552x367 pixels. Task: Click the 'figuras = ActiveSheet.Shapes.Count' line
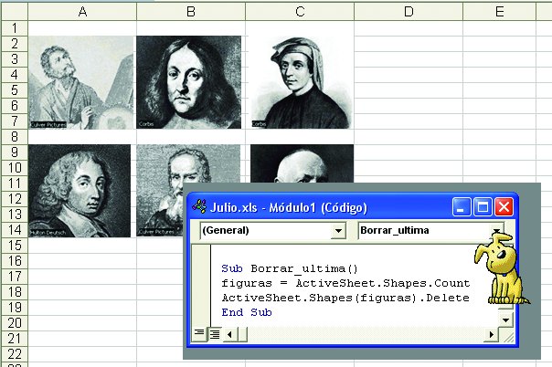[x=345, y=283]
